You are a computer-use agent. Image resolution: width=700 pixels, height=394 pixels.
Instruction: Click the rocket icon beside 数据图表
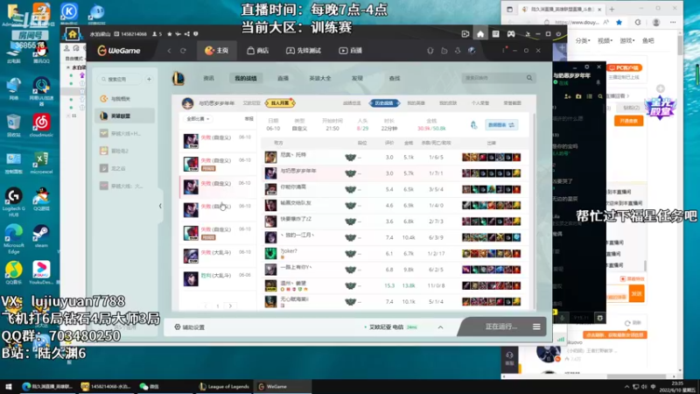(474, 125)
